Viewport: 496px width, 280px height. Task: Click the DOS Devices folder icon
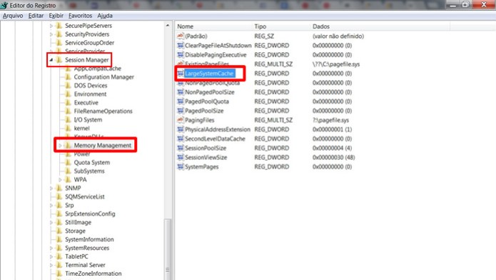[x=68, y=86]
